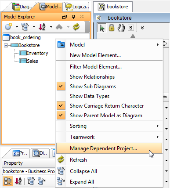This screenshot has width=170, height=188.
Task: Open the New Model Element dropdown arrow
Action: point(17,27)
